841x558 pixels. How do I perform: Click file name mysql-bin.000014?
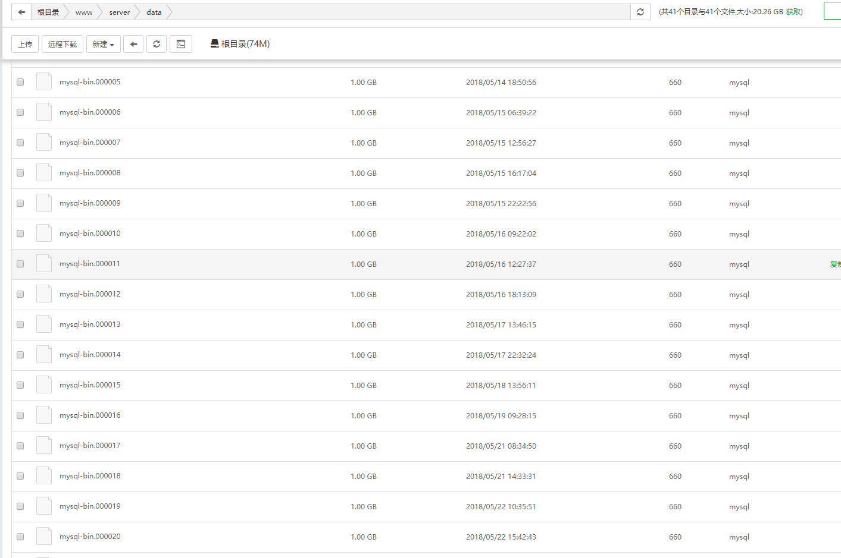tap(90, 355)
